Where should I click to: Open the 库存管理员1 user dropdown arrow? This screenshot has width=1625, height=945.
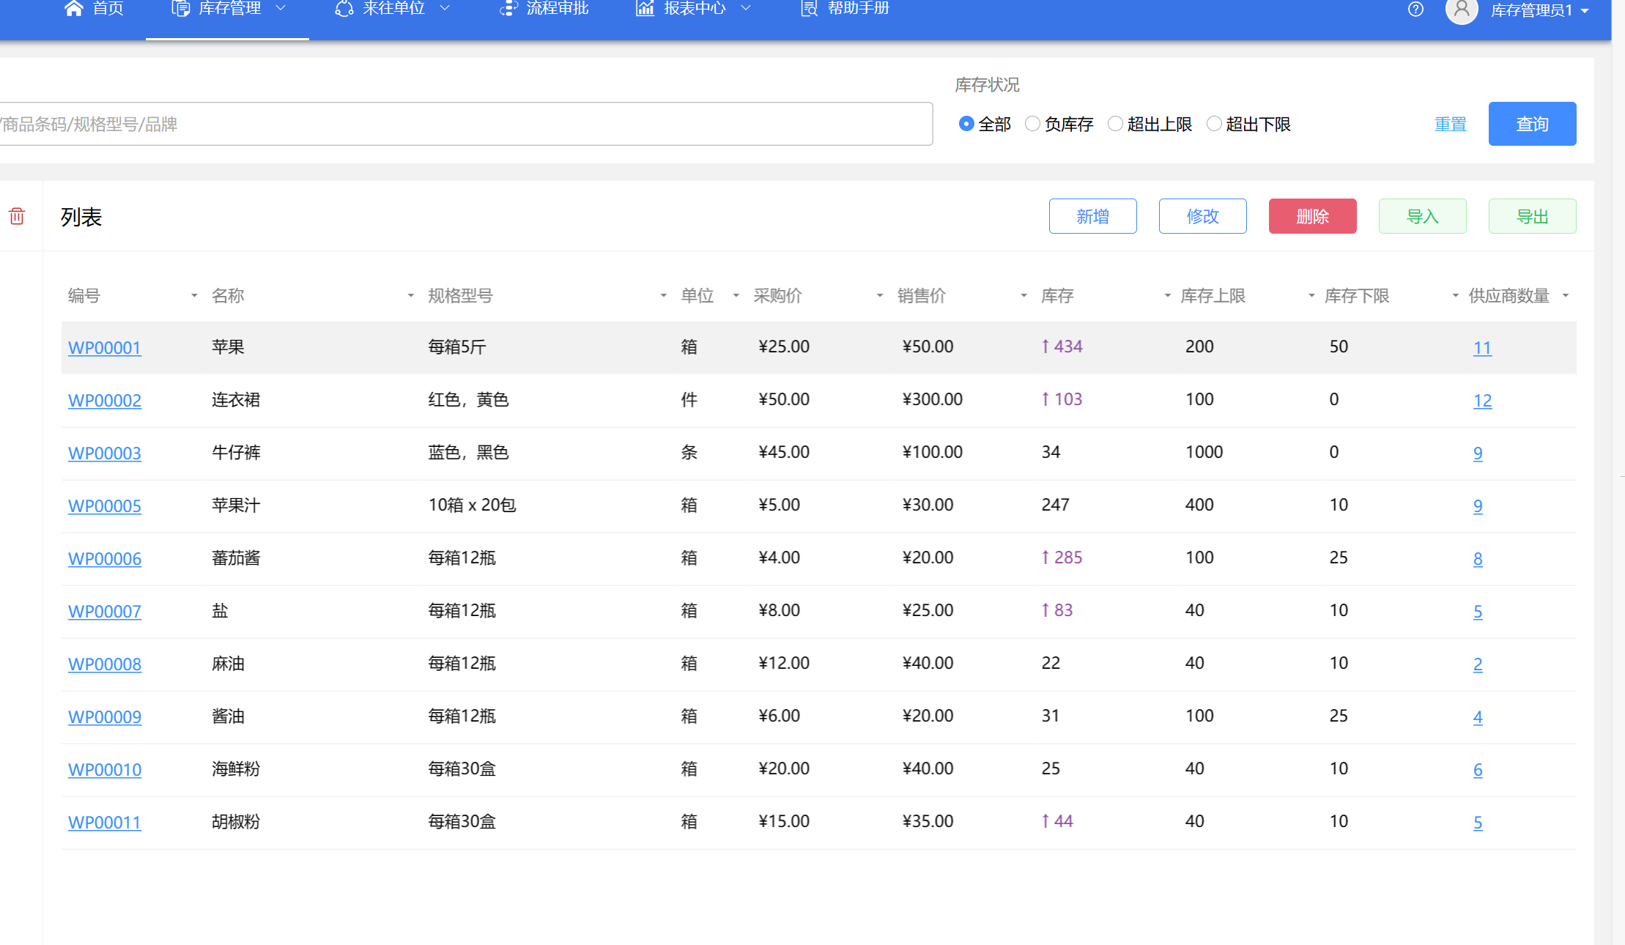click(x=1585, y=11)
